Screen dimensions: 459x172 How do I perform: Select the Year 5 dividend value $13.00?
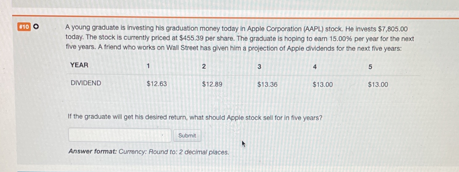pos(378,85)
